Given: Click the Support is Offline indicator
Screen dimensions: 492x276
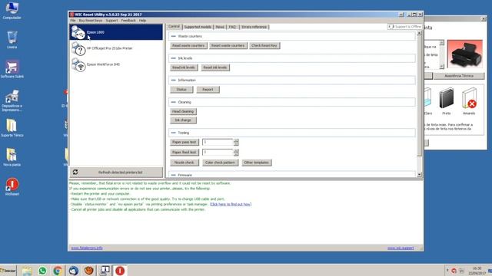Looking at the screenshot, I should click(405, 27).
